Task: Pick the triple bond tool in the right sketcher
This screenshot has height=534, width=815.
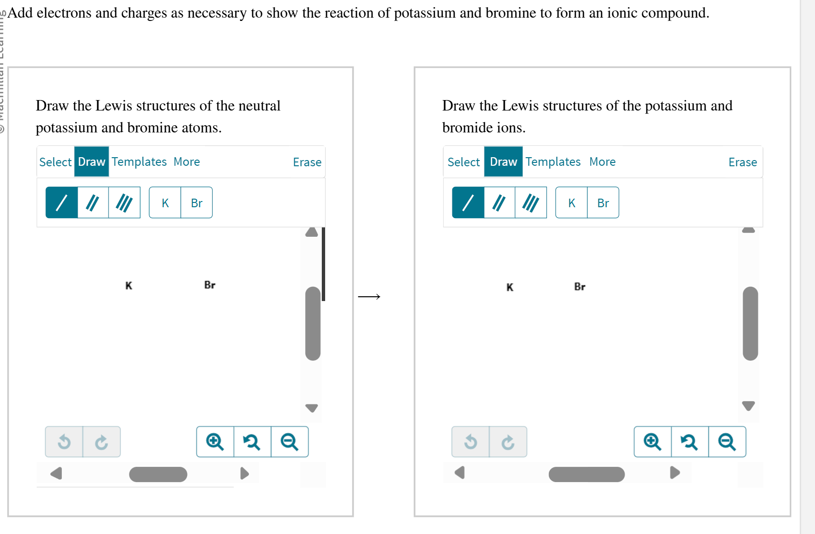Action: 530,202
